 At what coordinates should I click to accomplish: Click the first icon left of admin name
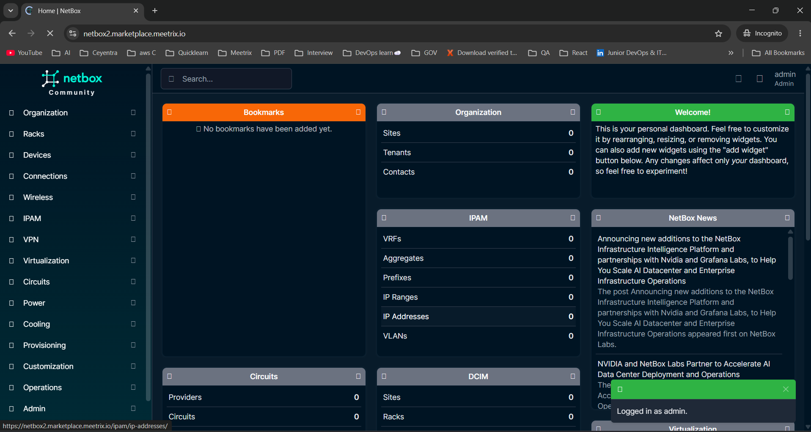(x=739, y=79)
